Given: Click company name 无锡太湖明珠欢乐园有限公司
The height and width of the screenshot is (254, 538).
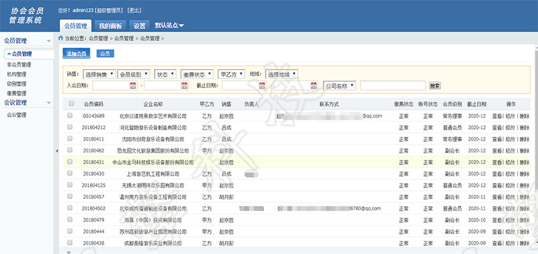Looking at the screenshot, I should point(153,185).
